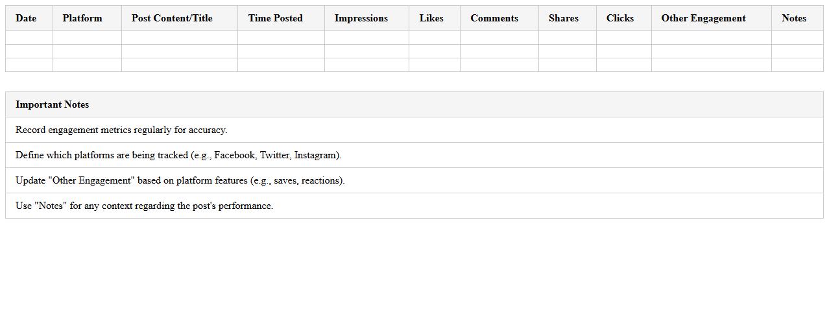The height and width of the screenshot is (325, 829).
Task: Click the Likes column header
Action: coord(431,18)
